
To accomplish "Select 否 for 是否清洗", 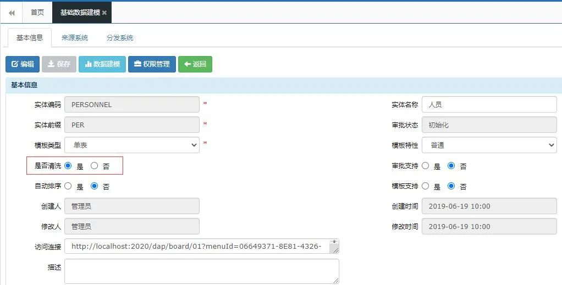I will point(94,166).
